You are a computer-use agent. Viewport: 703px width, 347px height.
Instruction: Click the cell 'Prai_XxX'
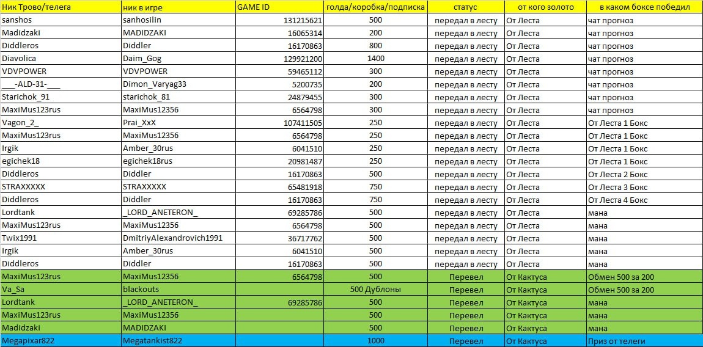179,123
